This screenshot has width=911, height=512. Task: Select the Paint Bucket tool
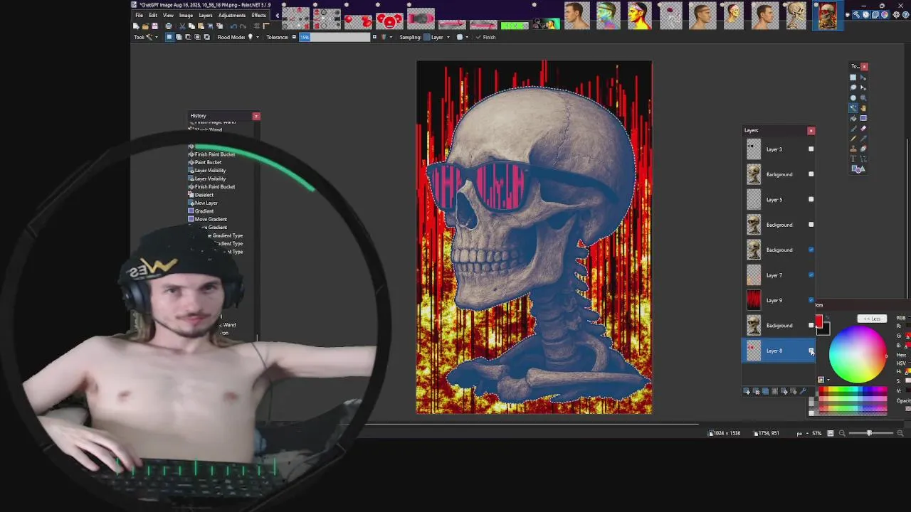pyautogui.click(x=853, y=118)
